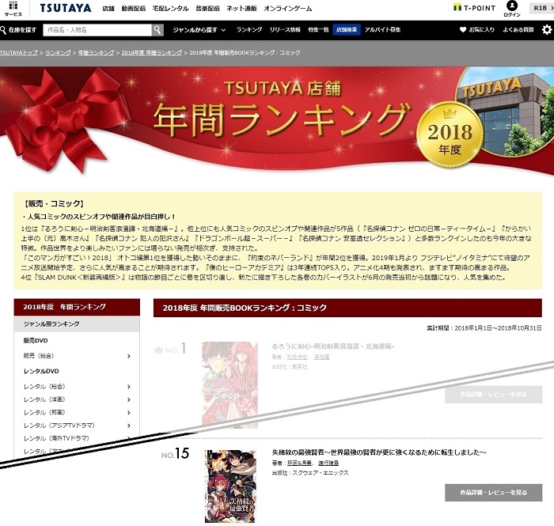
Task: Click the 2018年度 年間ランキング breadcrumb link
Action: (152, 52)
